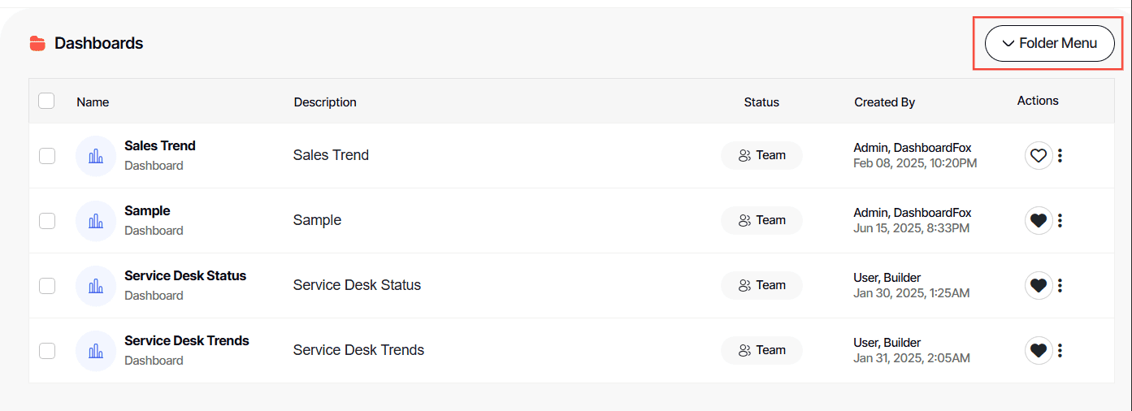Image resolution: width=1132 pixels, height=411 pixels.
Task: Click the Team status badge for Service Desk Trends
Action: 761,350
